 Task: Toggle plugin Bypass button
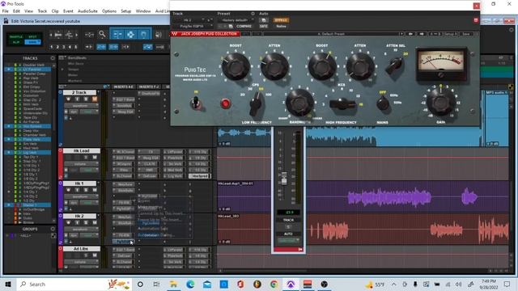point(281,20)
